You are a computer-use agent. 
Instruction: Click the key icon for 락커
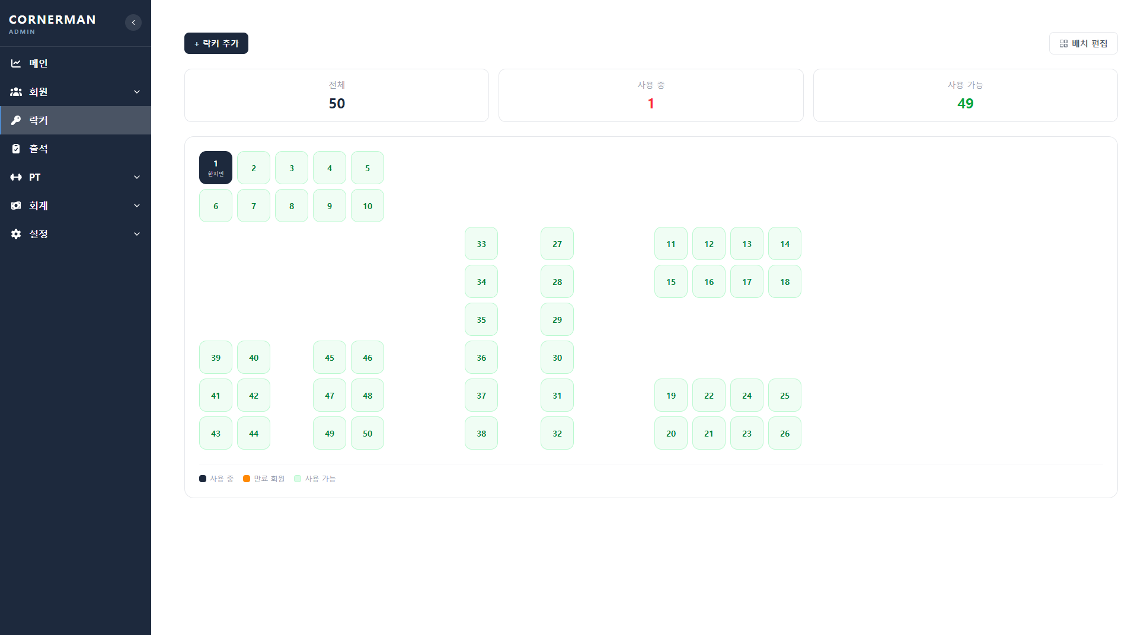pyautogui.click(x=16, y=120)
